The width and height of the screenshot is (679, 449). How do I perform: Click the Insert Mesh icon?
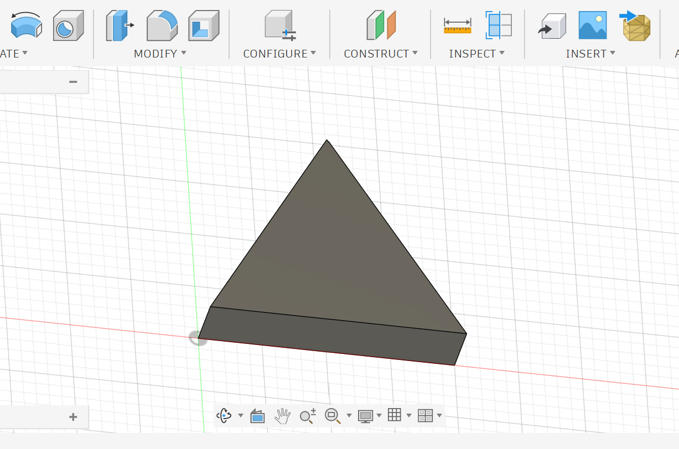635,25
